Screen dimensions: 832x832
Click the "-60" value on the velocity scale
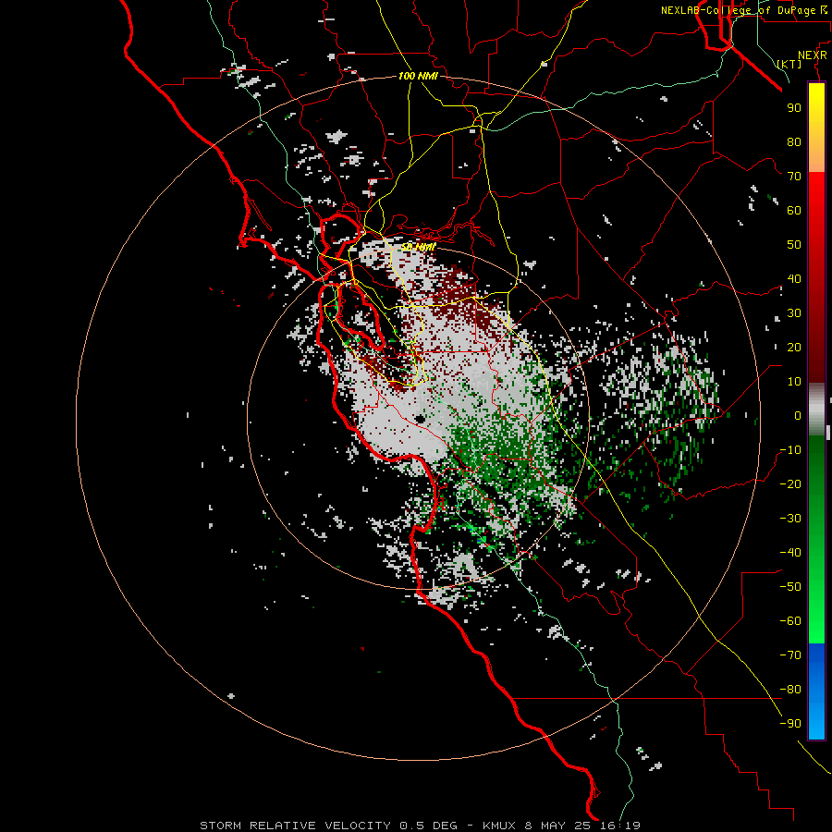[790, 621]
